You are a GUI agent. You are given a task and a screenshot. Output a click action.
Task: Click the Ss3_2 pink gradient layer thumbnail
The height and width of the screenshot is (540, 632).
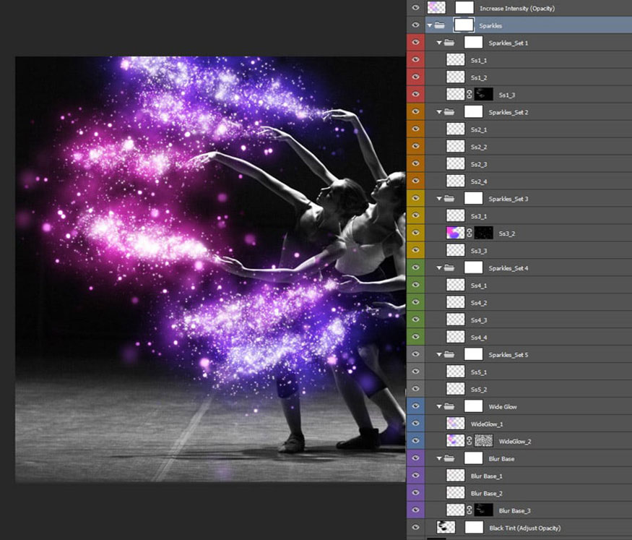(456, 233)
